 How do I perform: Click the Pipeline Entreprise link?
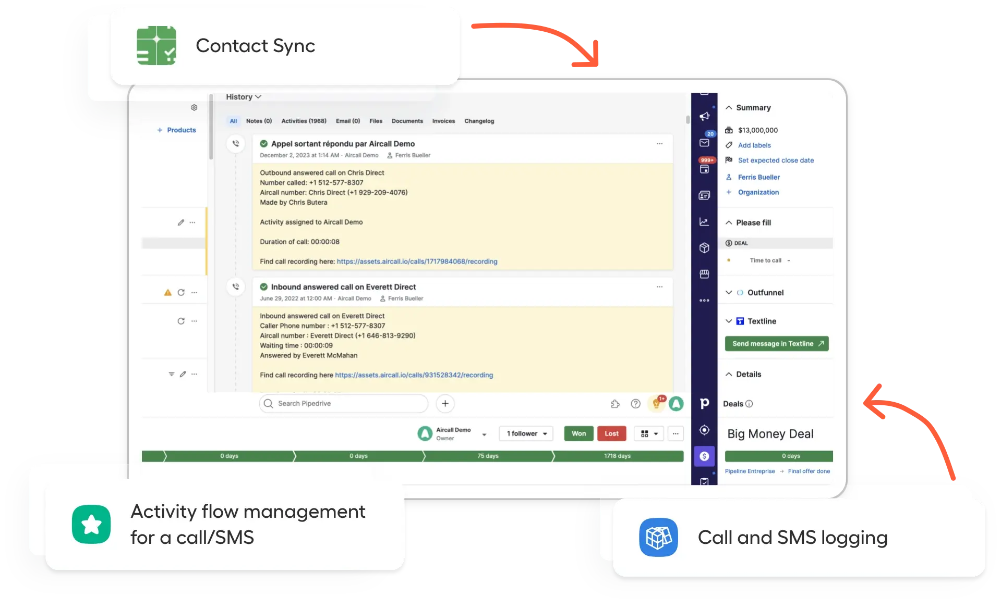tap(750, 471)
